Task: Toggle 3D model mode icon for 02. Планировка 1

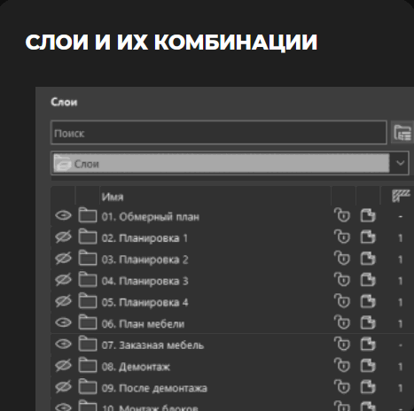Action: (x=368, y=237)
